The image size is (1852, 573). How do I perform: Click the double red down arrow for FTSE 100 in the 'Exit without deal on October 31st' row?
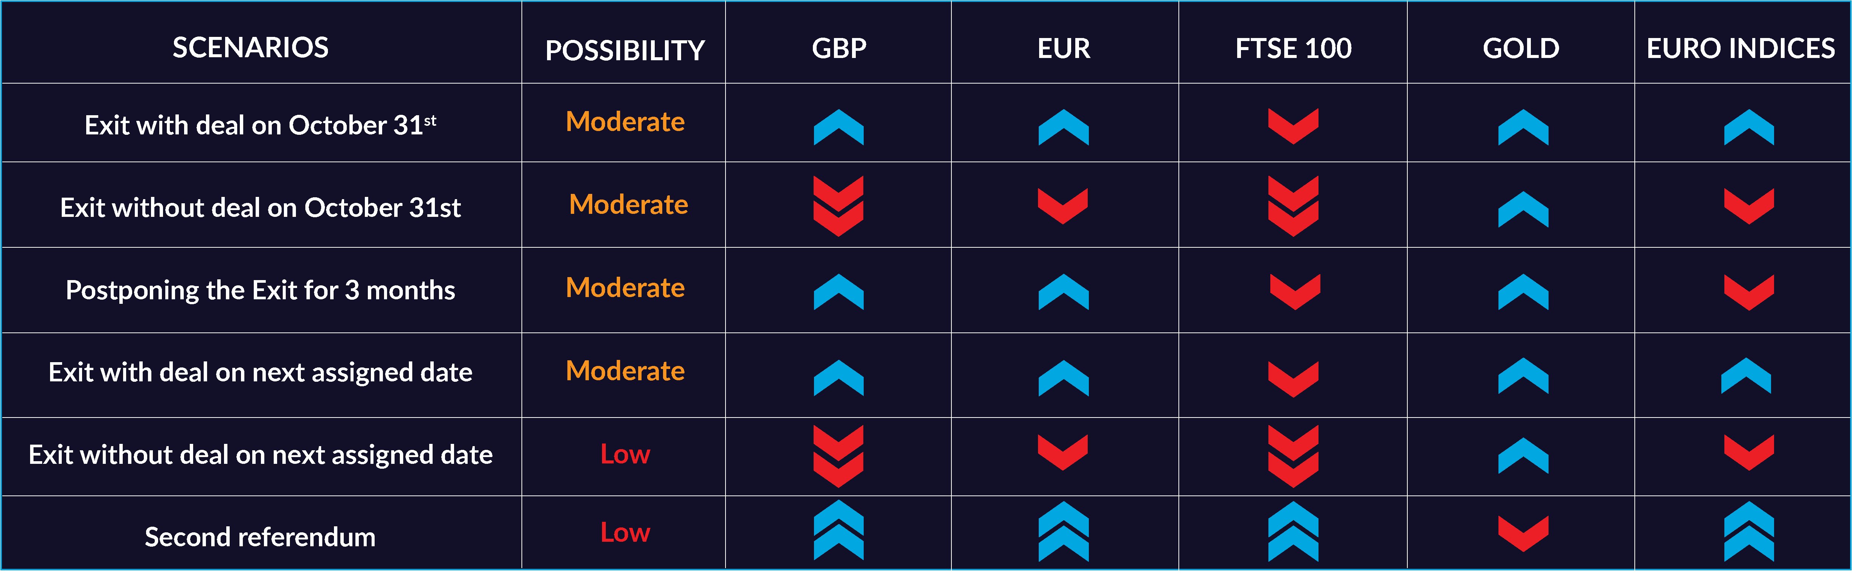[1293, 206]
